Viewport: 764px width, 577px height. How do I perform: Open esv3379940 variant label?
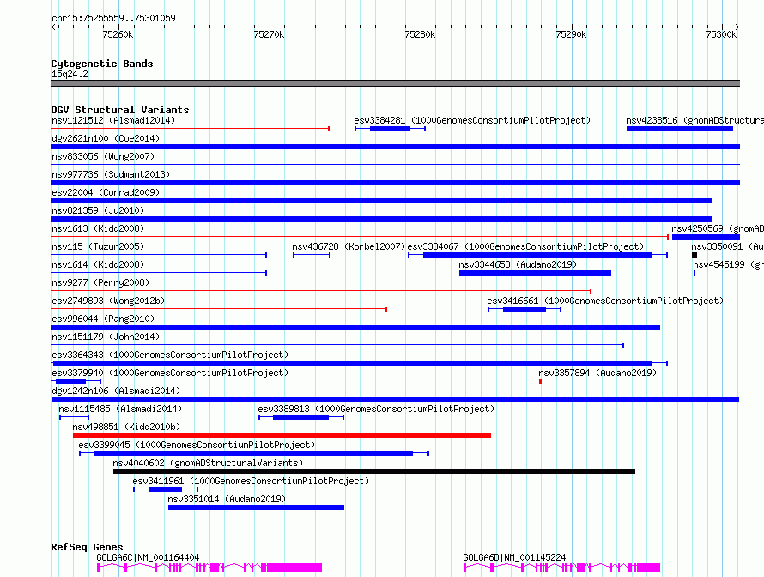(x=170, y=373)
